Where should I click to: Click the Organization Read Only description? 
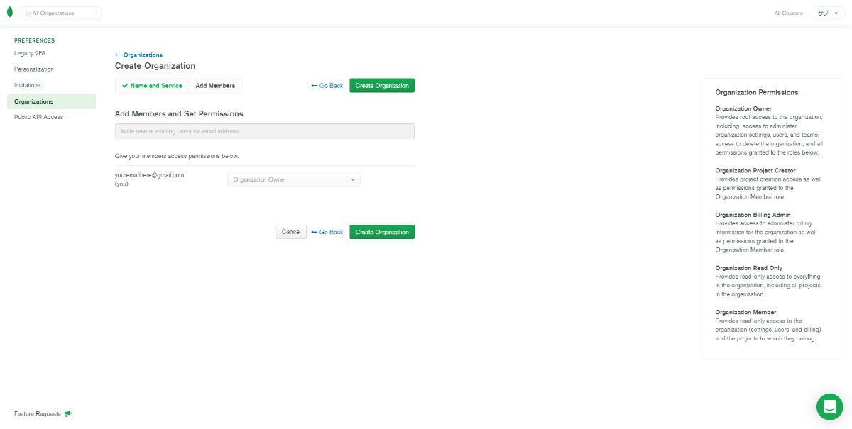tap(768, 285)
